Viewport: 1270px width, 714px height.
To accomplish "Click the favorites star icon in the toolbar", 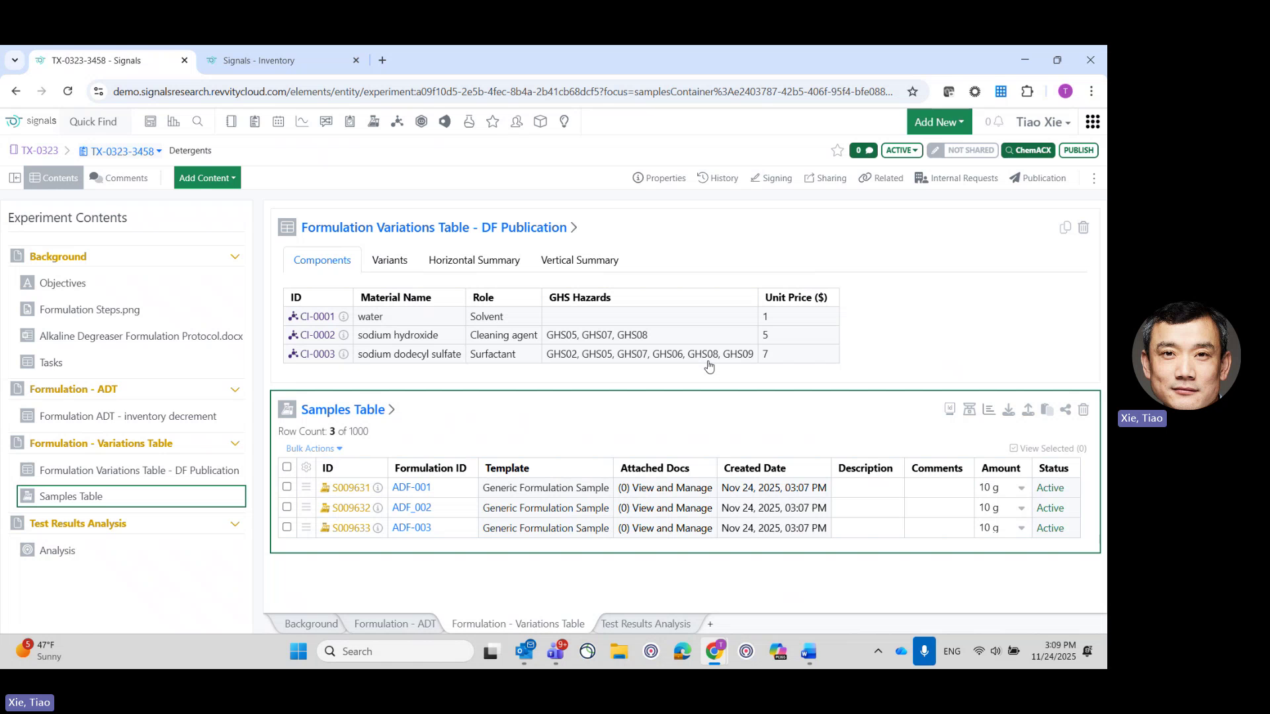I will tap(493, 121).
